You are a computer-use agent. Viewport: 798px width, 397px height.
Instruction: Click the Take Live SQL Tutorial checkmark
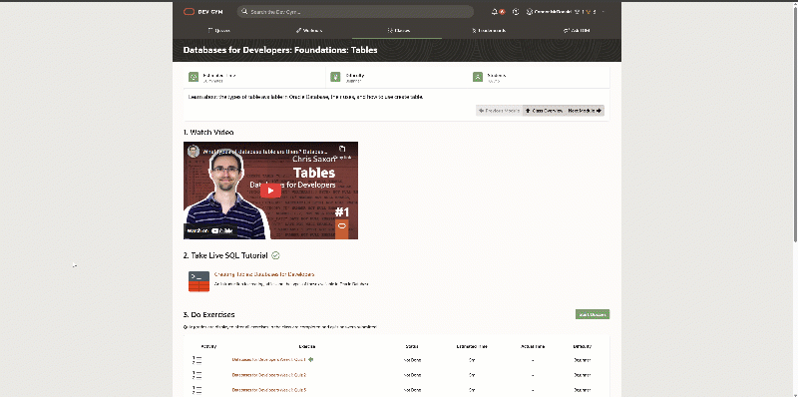[275, 255]
